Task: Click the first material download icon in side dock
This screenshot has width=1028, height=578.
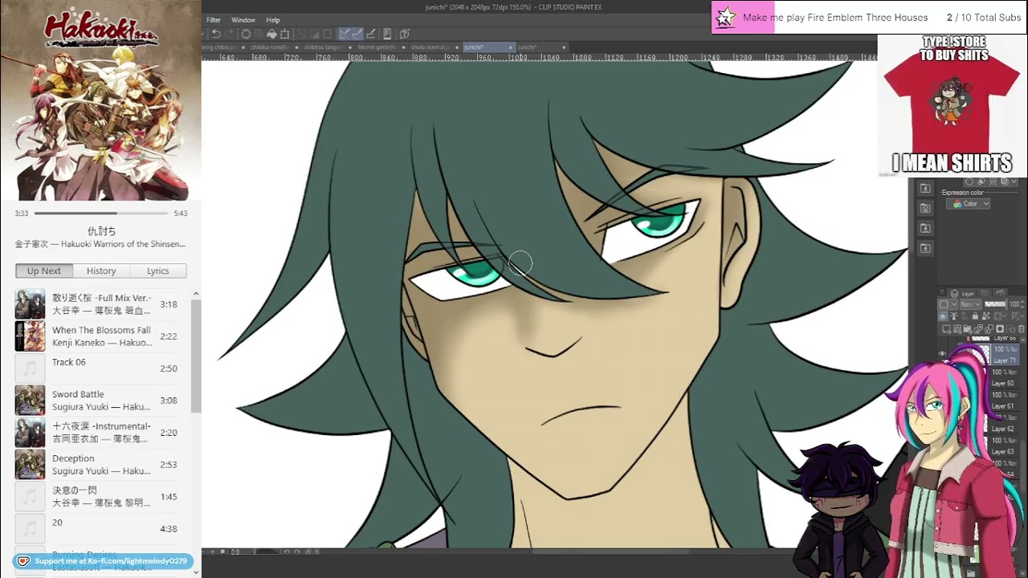Action: [925, 188]
